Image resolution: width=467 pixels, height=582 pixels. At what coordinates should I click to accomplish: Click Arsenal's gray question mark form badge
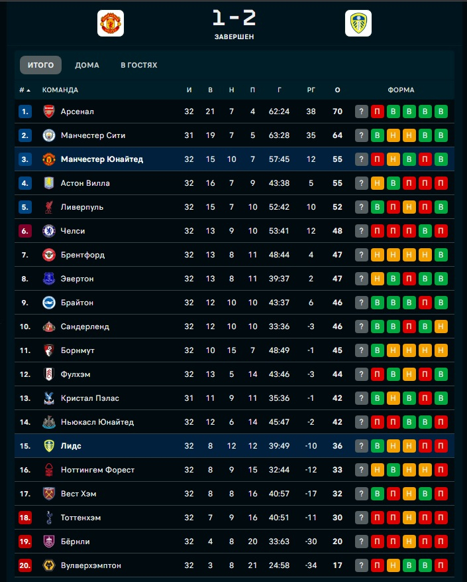361,111
